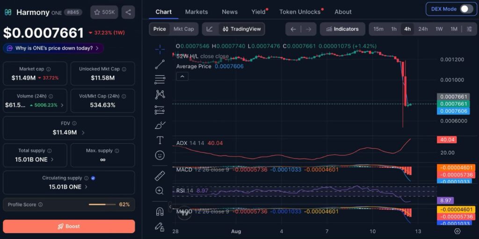
Task: Show info for Circulating supply
Action: (x=87, y=178)
